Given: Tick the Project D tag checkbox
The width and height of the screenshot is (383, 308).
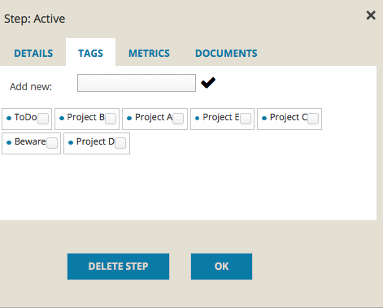Looking at the screenshot, I should click(120, 143).
